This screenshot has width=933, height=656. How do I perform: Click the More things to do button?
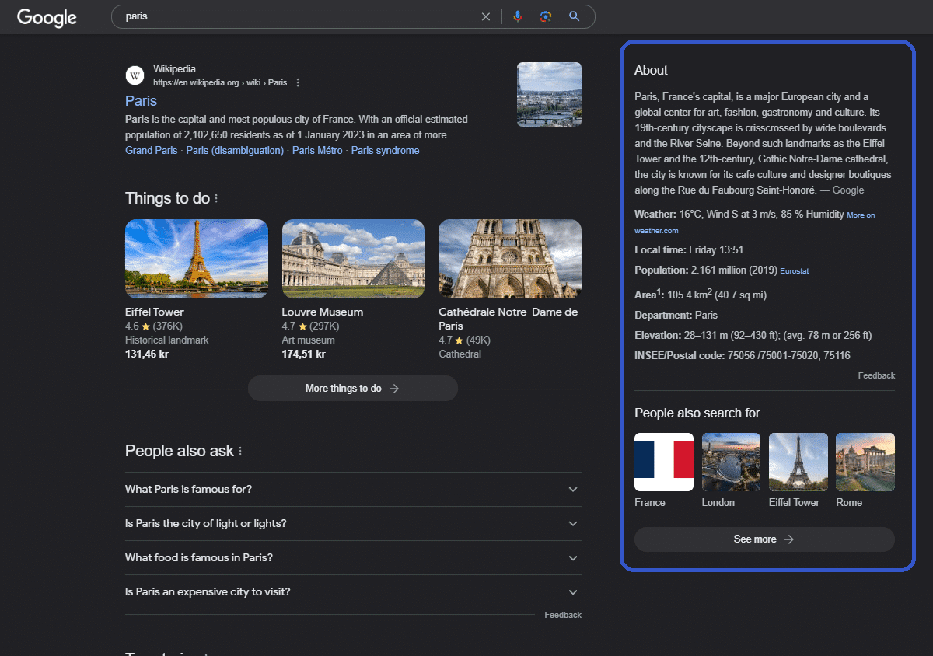pos(352,389)
